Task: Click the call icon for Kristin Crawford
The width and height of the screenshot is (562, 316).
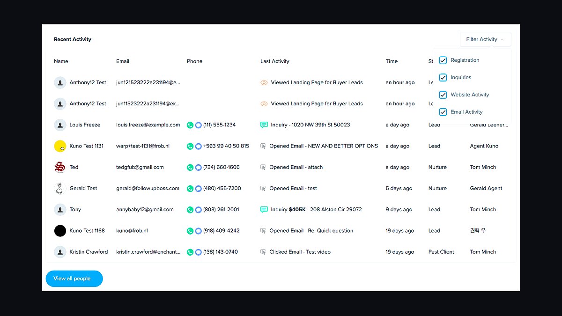Action: [190, 252]
